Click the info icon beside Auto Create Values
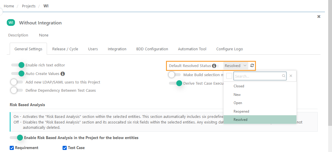Screen dimensions: 332x152 point(63,74)
